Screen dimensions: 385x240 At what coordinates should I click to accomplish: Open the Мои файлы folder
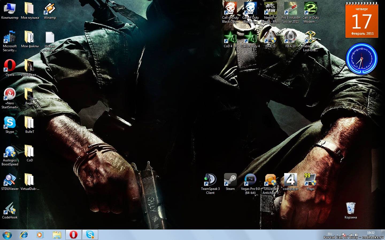[30, 39]
